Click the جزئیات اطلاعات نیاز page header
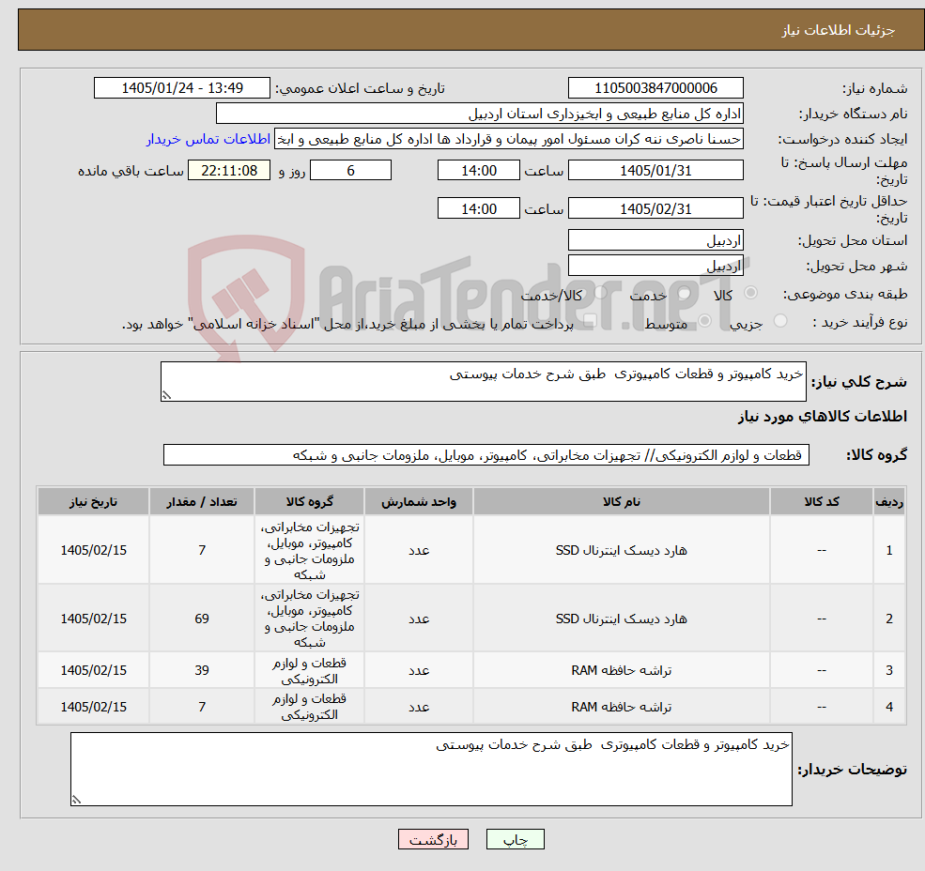The height and width of the screenshot is (871, 925). click(x=838, y=30)
